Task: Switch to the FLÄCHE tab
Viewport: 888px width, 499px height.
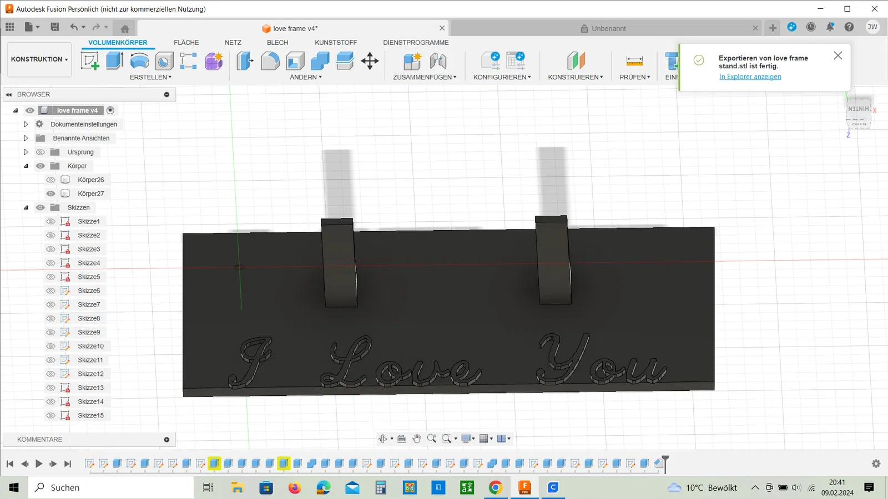Action: [x=186, y=43]
